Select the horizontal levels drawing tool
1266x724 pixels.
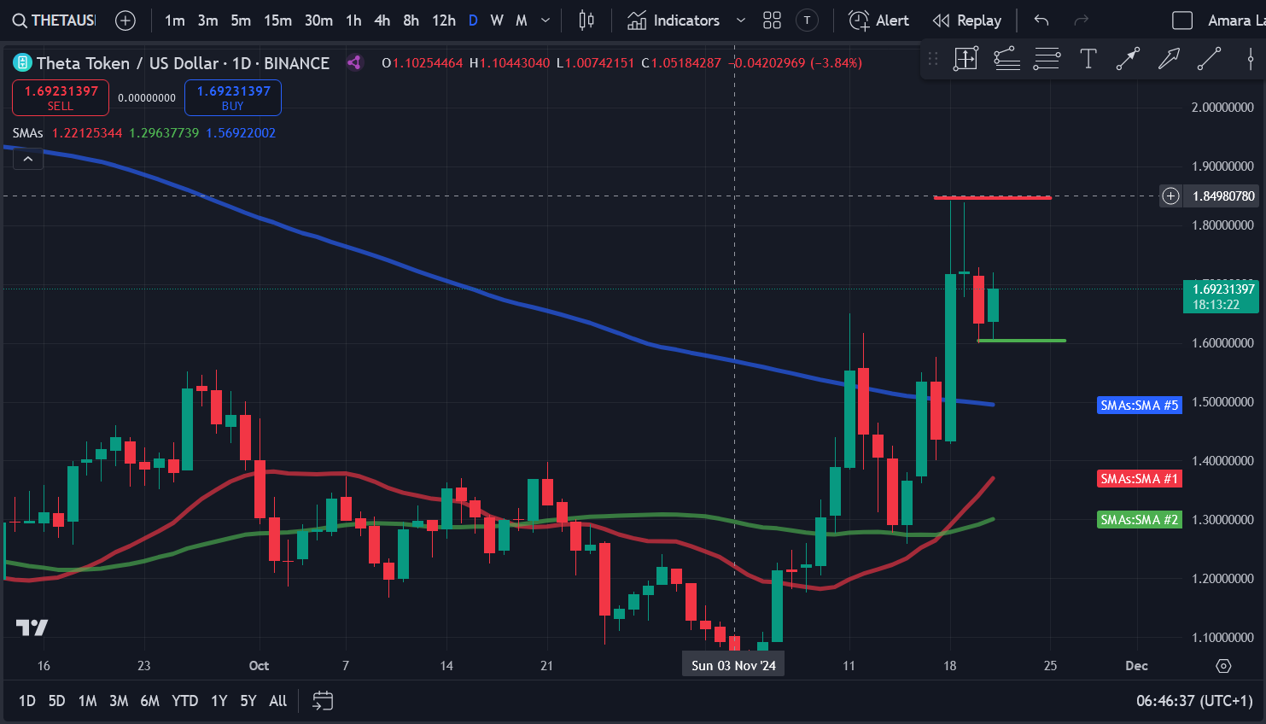1047,59
